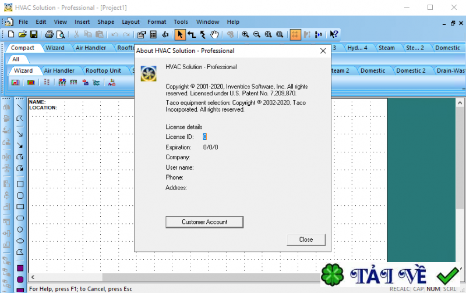Toggle the grid display button
This screenshot has width=466, height=293.
click(x=295, y=34)
